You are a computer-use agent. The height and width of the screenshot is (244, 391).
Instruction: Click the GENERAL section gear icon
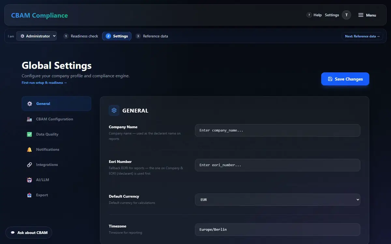pos(114,110)
